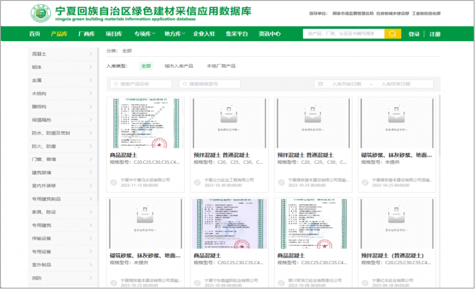475x289 pixels.
Task: Click magnifier icon in 搜索规格型号 search box
Action: click(x=185, y=84)
